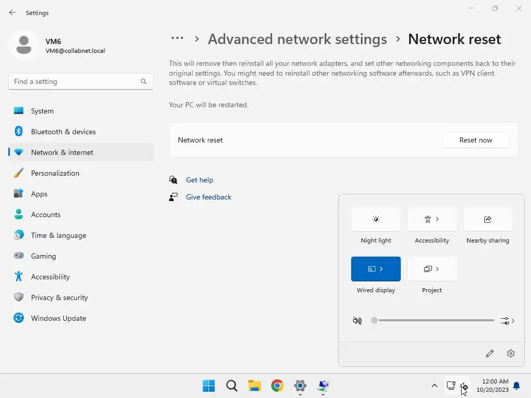Open the Give feedback link
The image size is (531, 398).
pos(208,197)
